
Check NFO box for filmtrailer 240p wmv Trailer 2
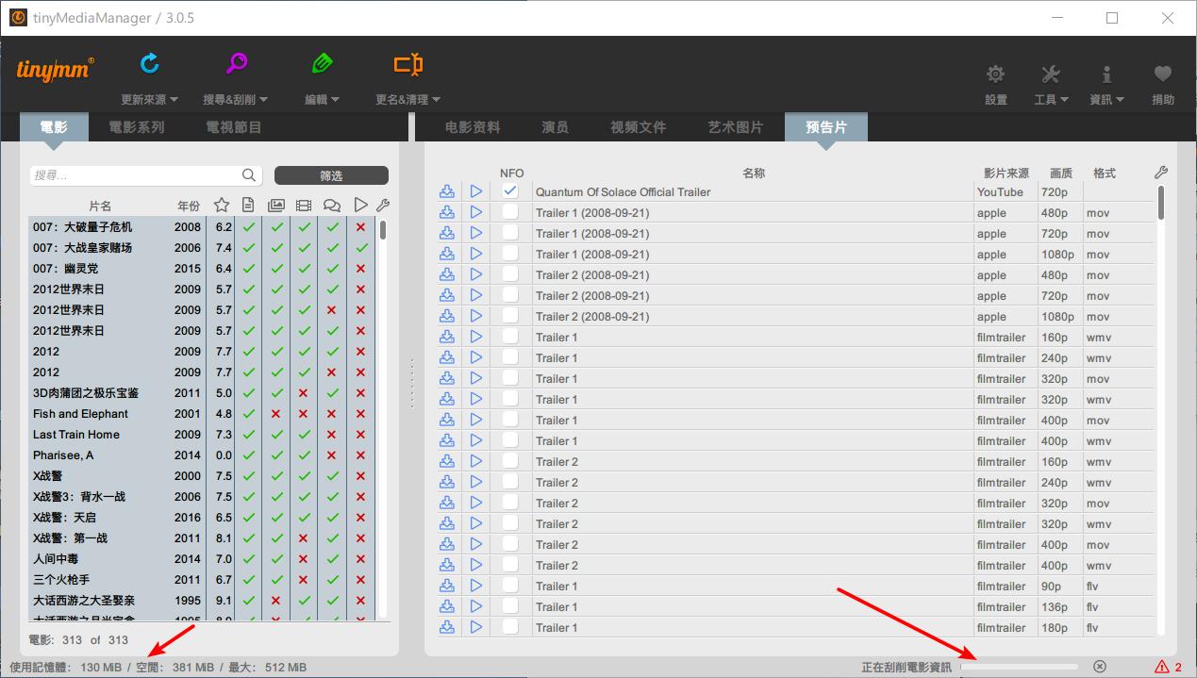tap(510, 482)
